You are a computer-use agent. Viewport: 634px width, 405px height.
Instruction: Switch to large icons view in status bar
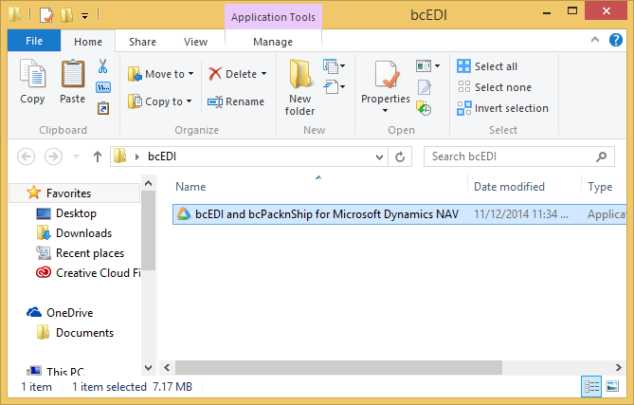(x=614, y=387)
